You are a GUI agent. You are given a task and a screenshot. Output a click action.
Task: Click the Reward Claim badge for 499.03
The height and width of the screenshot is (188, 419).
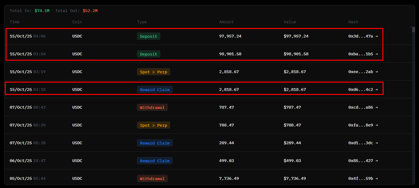(155, 161)
